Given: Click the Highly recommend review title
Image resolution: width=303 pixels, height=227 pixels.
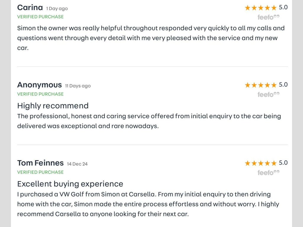Looking at the screenshot, I should click(53, 106).
